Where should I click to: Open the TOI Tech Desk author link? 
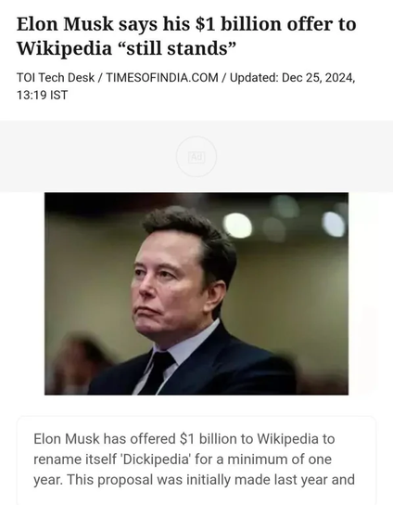pyautogui.click(x=56, y=78)
